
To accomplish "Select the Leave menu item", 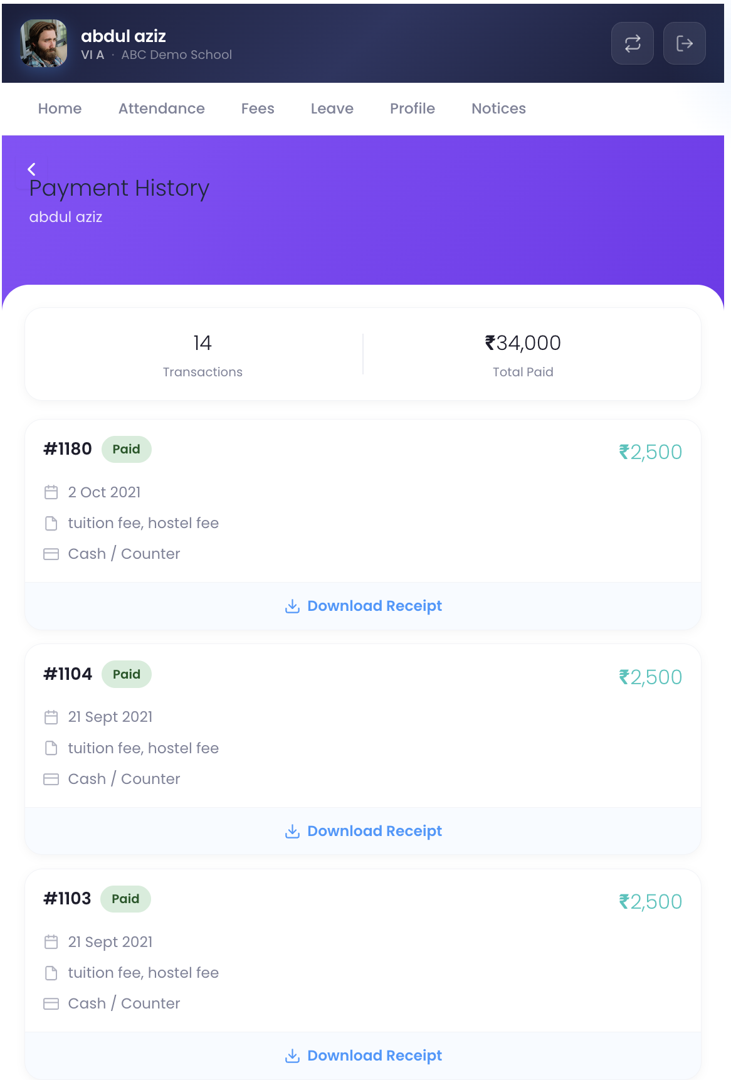I will [332, 109].
